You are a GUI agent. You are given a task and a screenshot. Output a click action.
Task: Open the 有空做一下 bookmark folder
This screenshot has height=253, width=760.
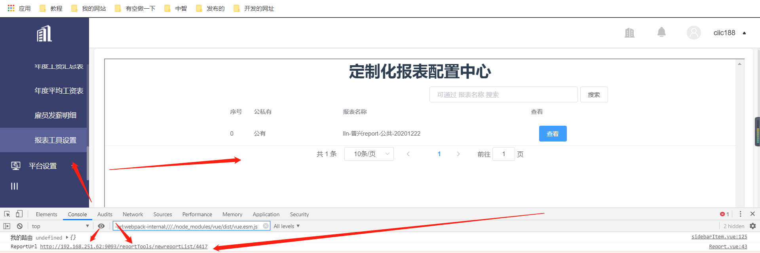click(x=135, y=8)
